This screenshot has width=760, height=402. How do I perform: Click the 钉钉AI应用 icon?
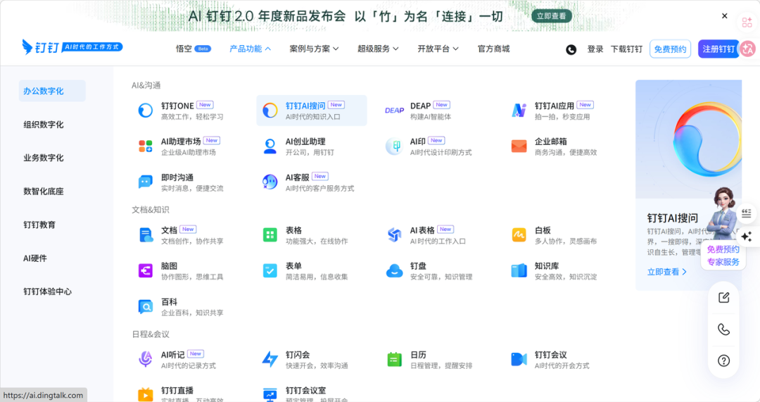[x=519, y=111]
